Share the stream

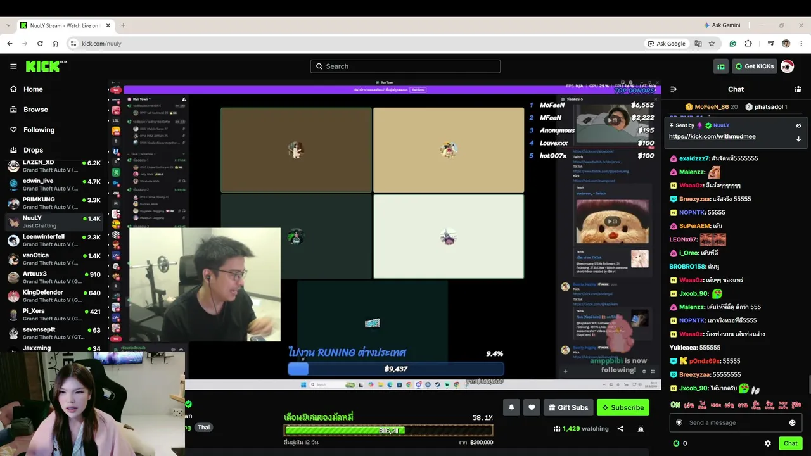[620, 429]
